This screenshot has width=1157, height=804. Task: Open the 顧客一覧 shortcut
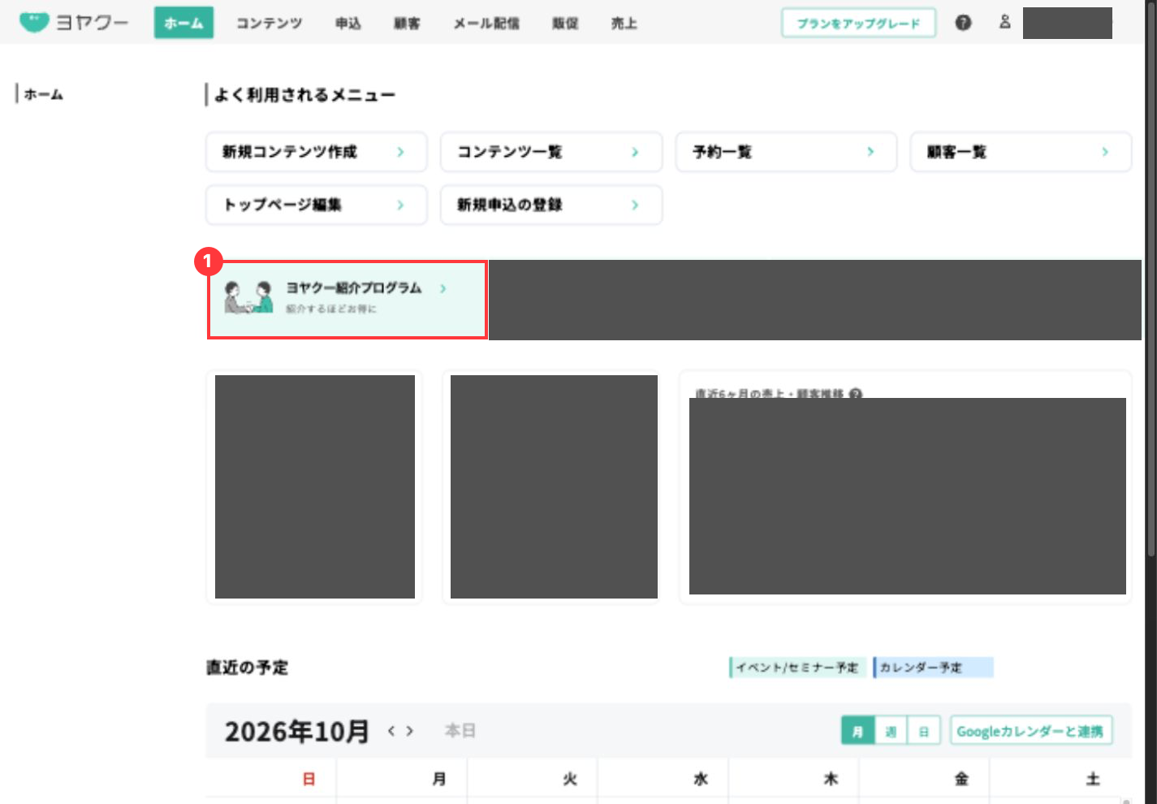(1021, 152)
